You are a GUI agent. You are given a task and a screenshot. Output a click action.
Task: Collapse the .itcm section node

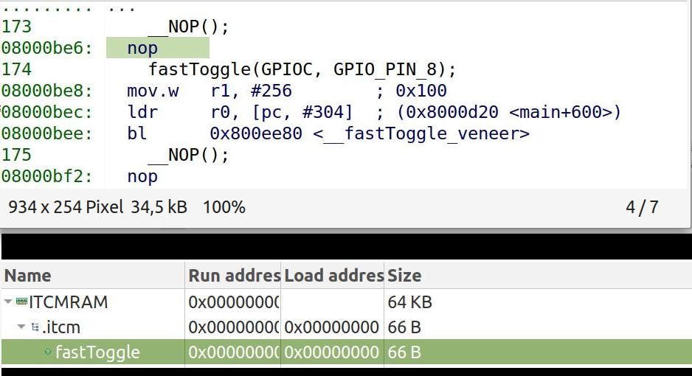pos(21,327)
